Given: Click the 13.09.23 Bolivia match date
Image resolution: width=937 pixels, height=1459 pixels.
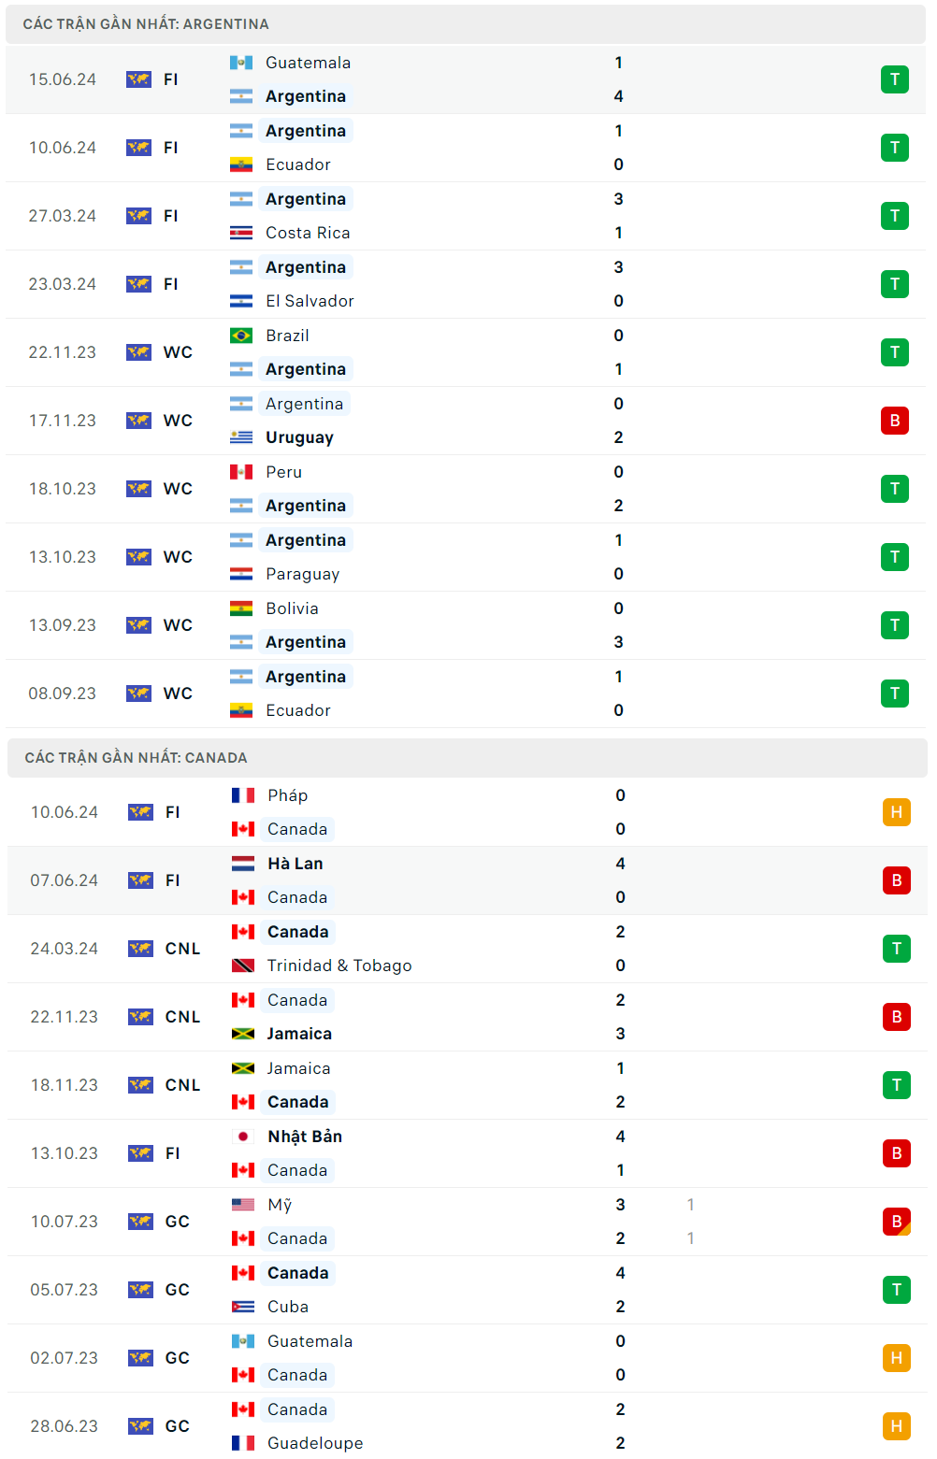Looking at the screenshot, I should pos(63,625).
